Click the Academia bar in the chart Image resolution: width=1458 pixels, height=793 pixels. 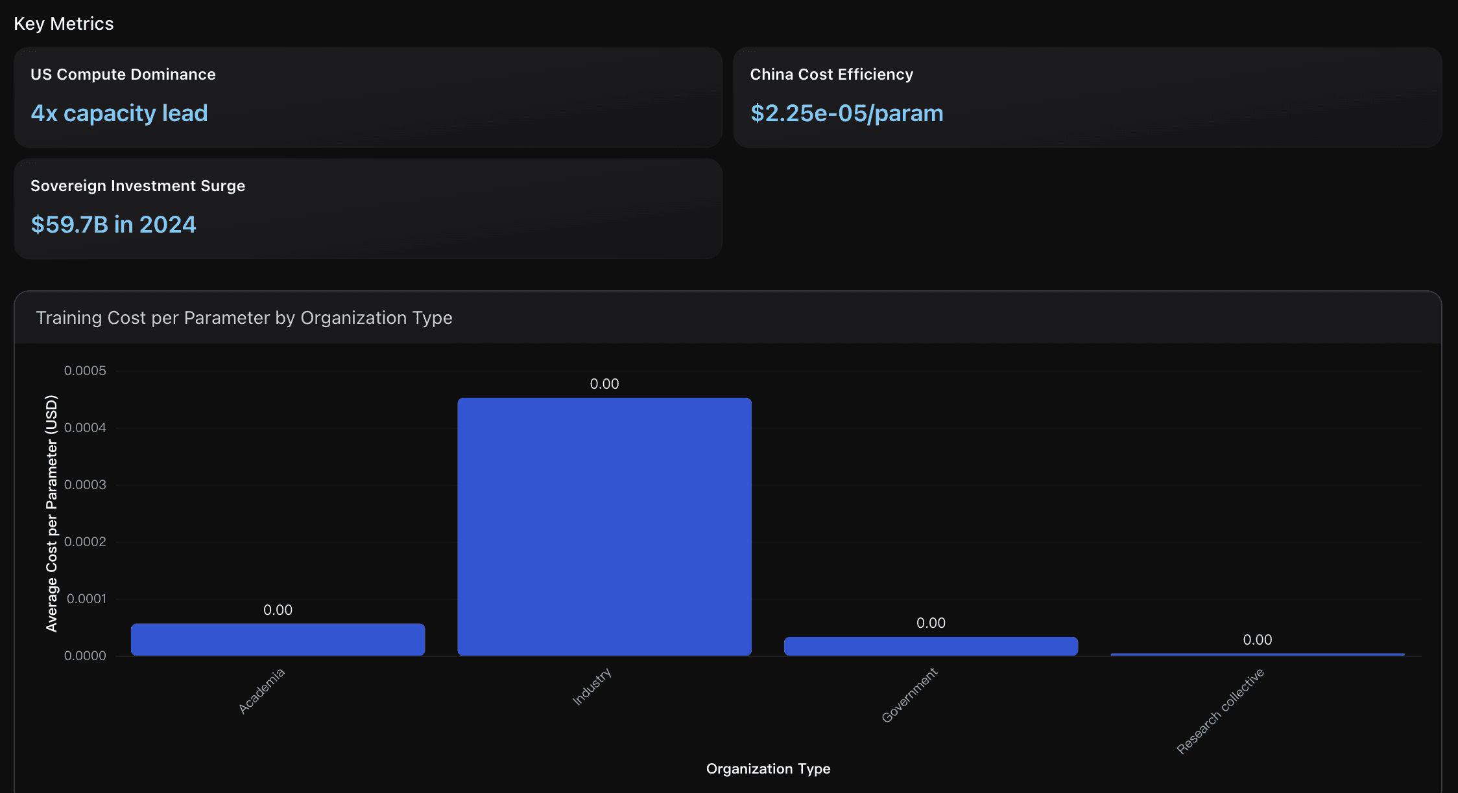278,639
